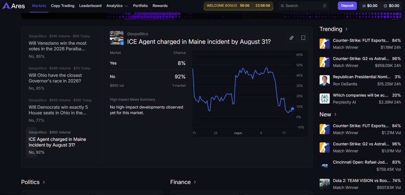
Task: Copy the market link icon
Action: (291, 38)
